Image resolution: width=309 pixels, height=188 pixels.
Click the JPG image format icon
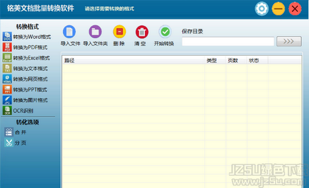point(7,100)
